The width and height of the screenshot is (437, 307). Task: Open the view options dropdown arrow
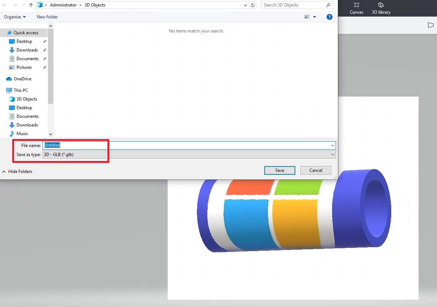point(314,17)
